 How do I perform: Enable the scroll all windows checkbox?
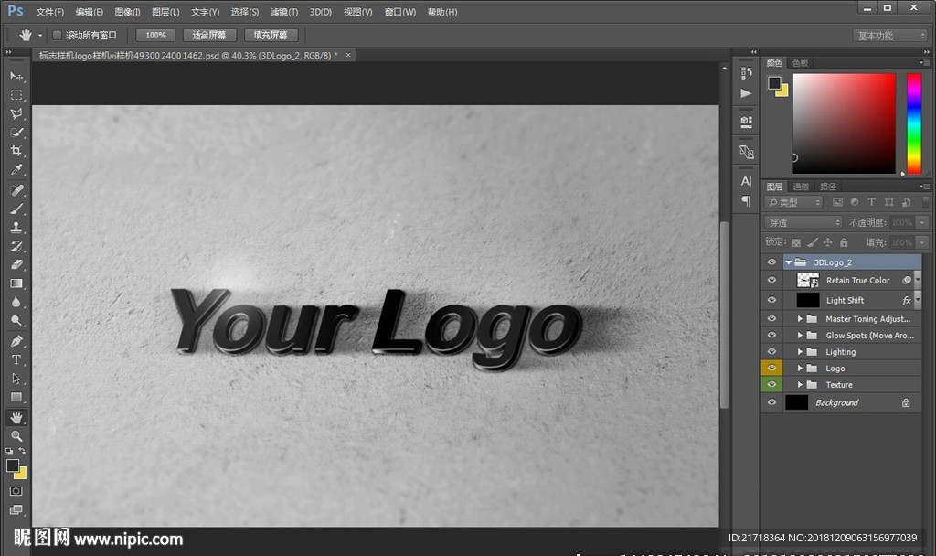[57, 35]
